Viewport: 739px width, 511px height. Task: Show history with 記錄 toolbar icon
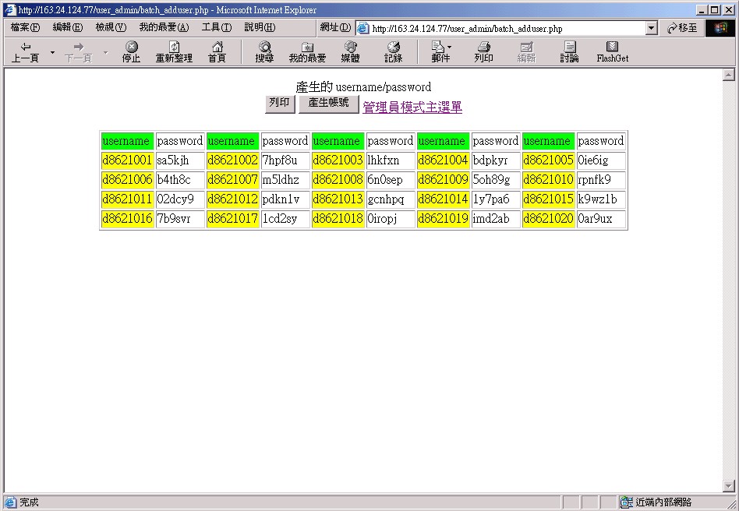[393, 52]
